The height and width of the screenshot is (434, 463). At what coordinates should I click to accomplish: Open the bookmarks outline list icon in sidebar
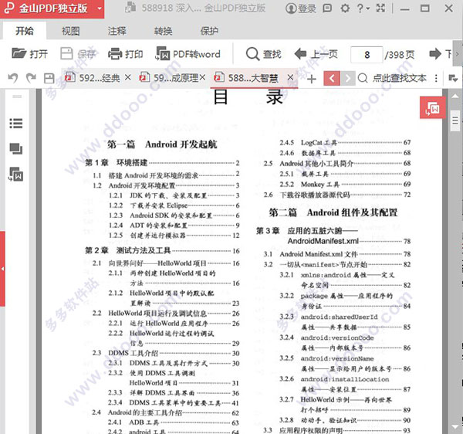pyautogui.click(x=16, y=124)
